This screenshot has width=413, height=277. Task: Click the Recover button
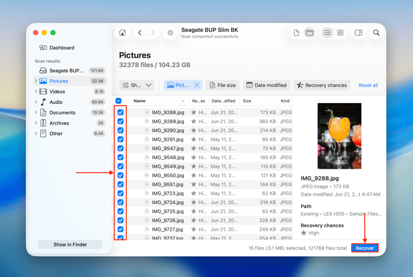pyautogui.click(x=364, y=248)
